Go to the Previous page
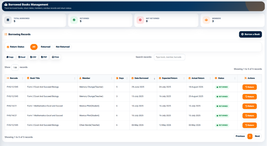Screen dimensions: 267x146 pos(240,136)
